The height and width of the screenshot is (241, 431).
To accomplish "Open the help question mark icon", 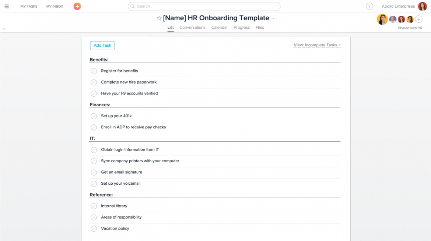I will click(x=369, y=6).
